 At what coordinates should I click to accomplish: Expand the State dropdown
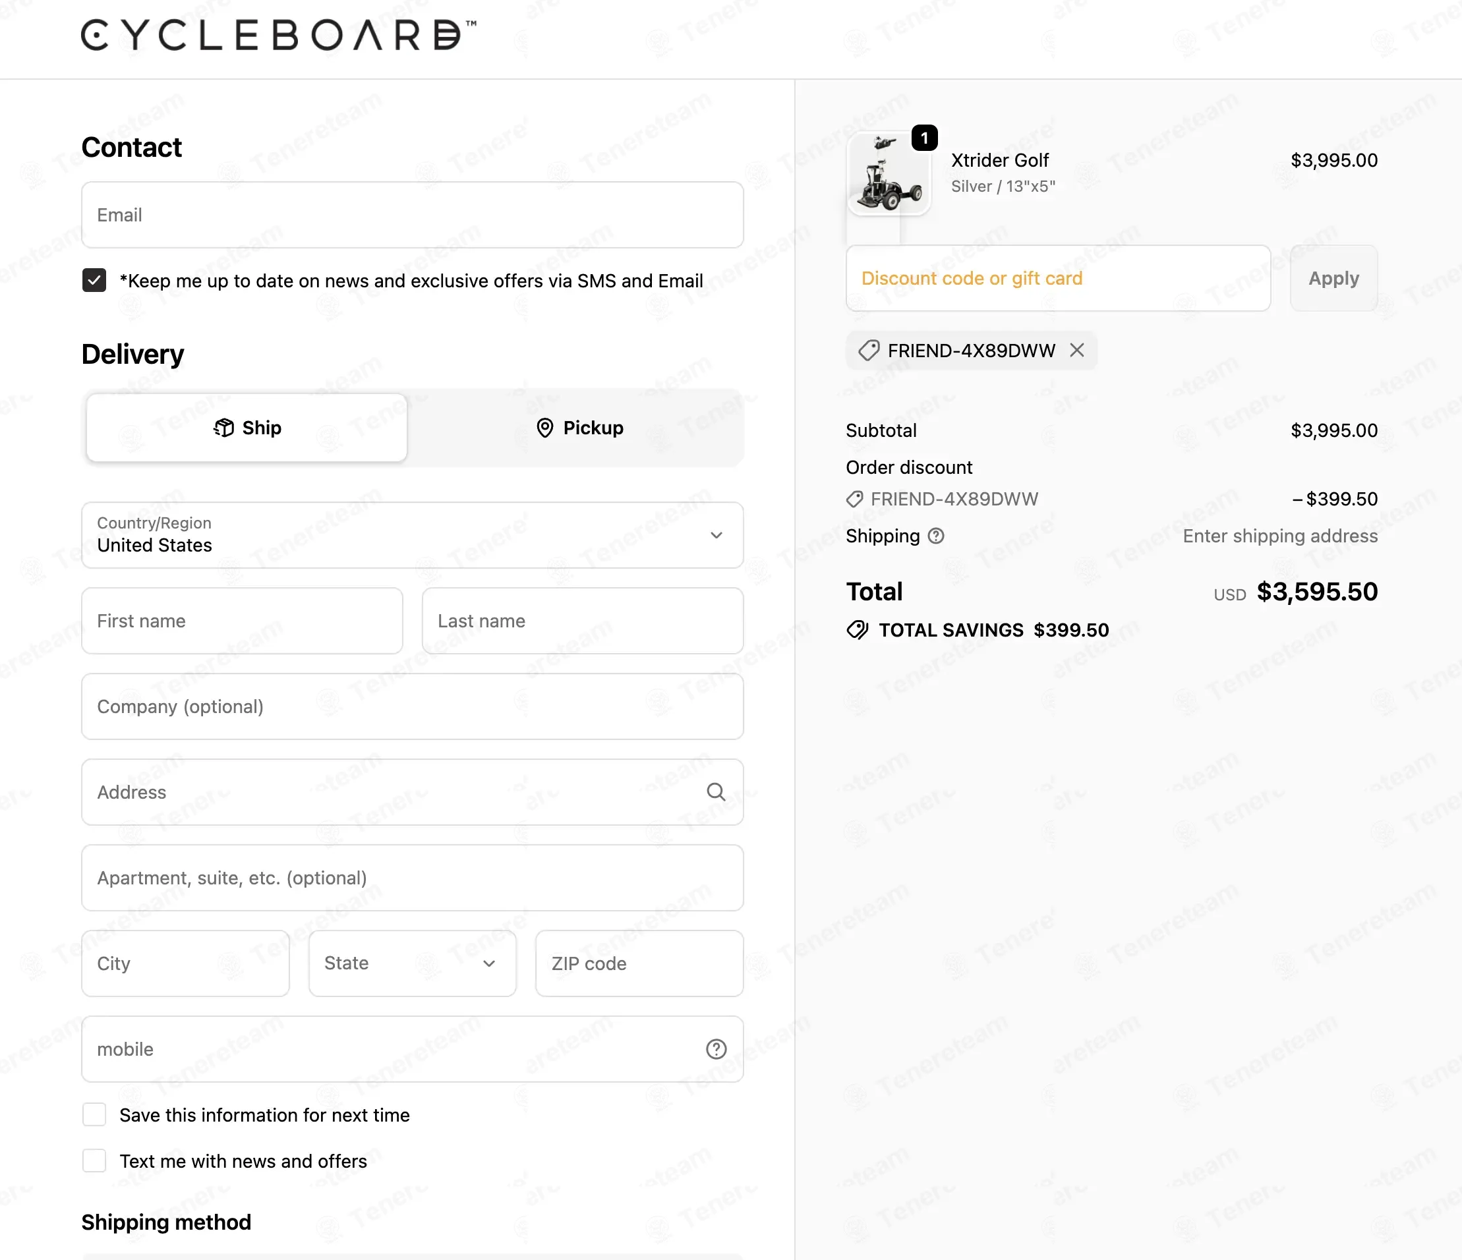(412, 963)
